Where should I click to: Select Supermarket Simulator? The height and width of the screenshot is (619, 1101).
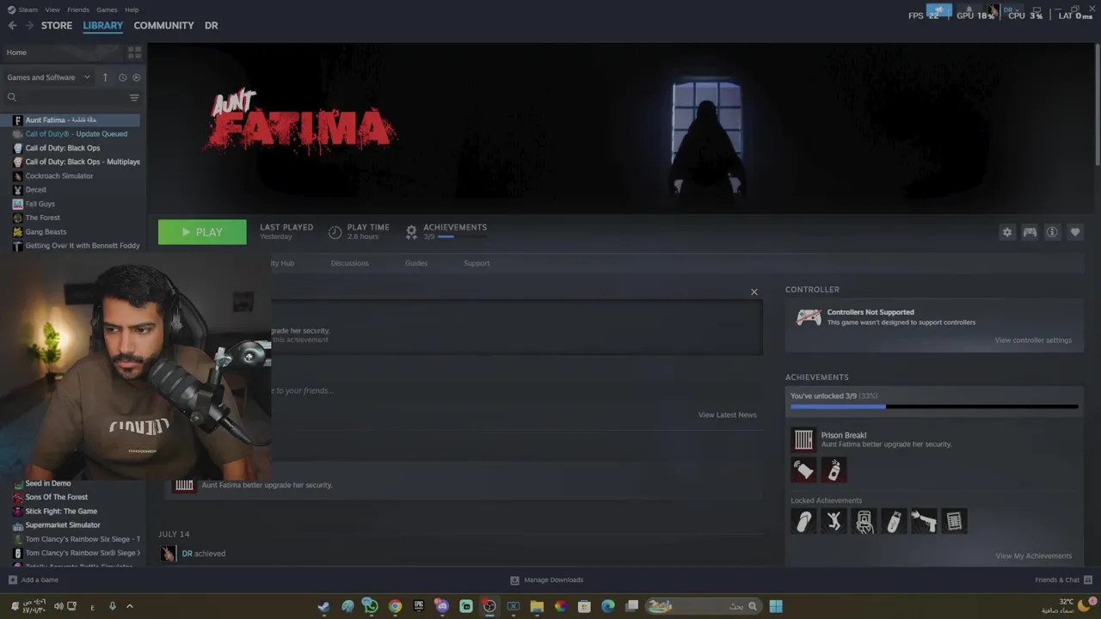[x=71, y=524]
